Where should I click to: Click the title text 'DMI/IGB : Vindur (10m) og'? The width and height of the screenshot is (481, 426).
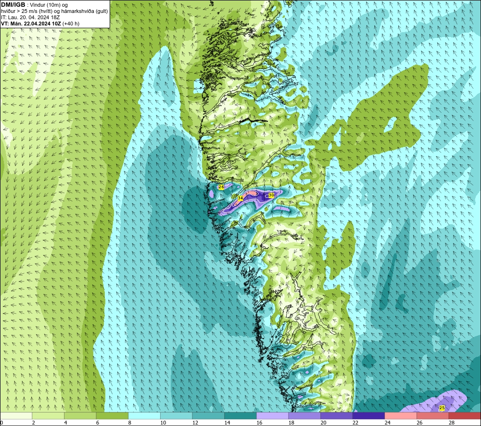click(34, 5)
